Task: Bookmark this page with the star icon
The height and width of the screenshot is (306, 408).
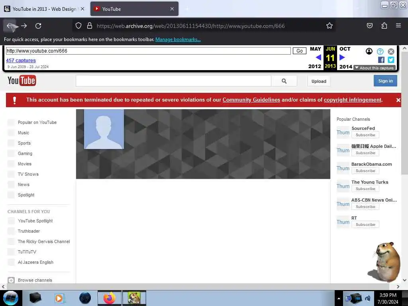Action: (330, 26)
